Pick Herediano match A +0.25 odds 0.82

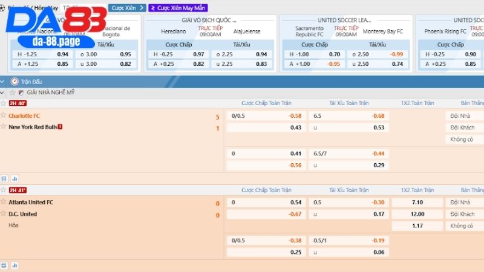click(x=178, y=64)
